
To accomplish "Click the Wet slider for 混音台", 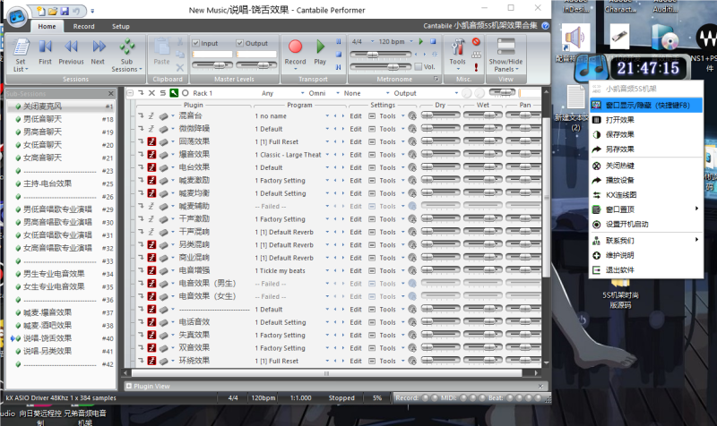I will (482, 116).
